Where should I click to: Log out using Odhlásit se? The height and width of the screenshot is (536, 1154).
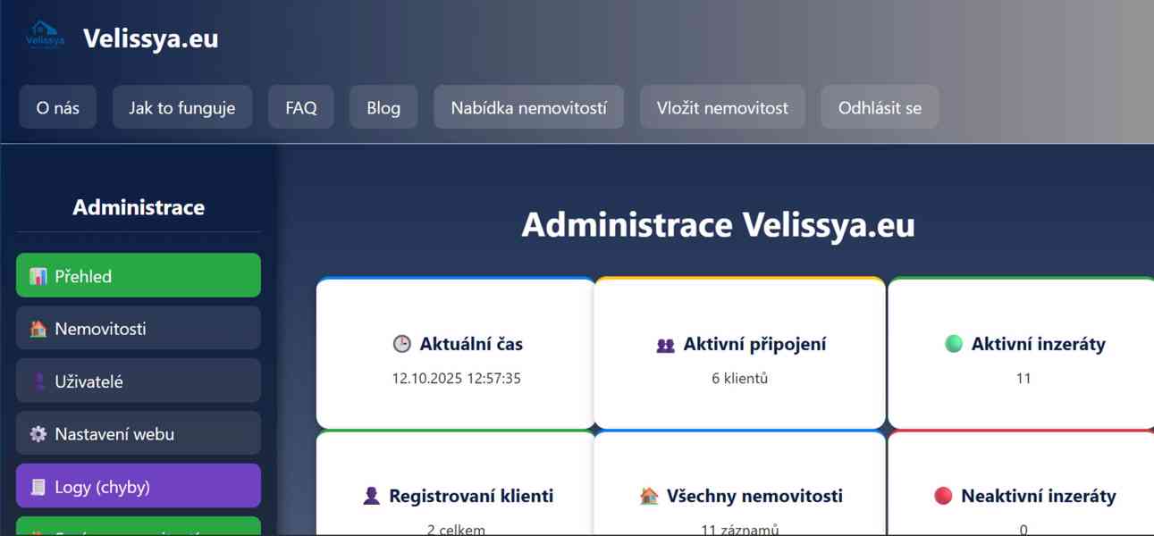tap(880, 108)
